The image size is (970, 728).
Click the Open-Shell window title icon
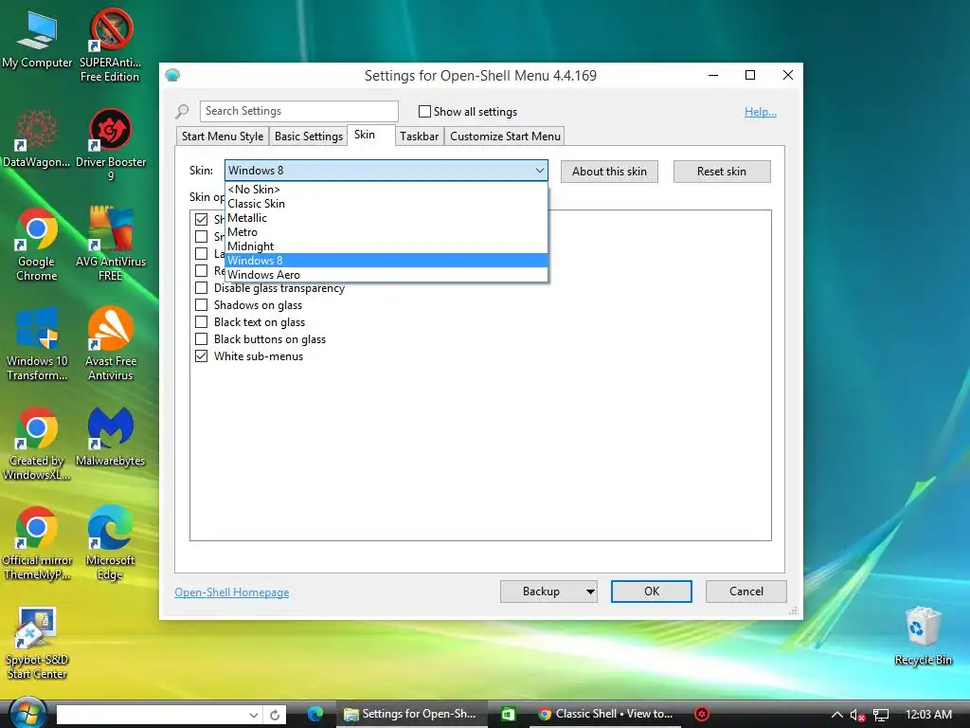(172, 76)
